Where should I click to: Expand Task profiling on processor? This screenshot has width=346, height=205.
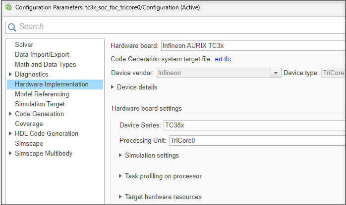[x=121, y=176]
